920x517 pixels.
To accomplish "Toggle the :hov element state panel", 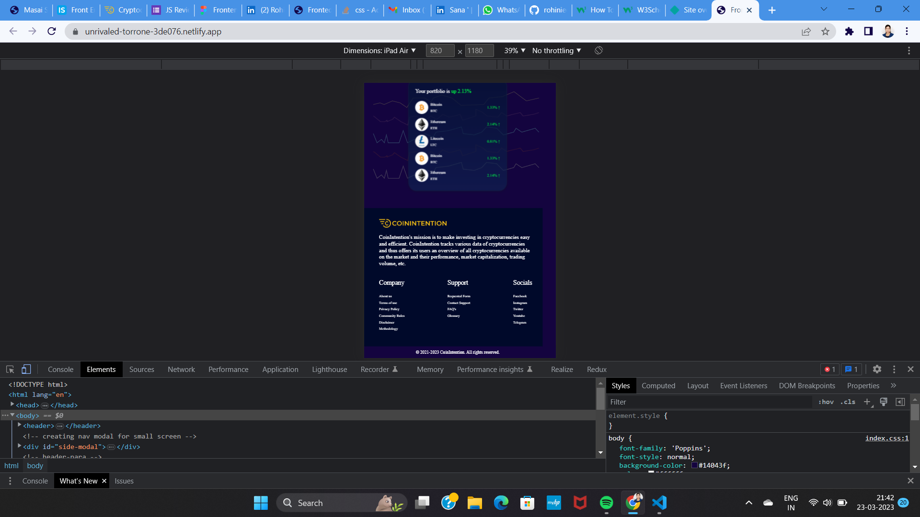I will (826, 402).
